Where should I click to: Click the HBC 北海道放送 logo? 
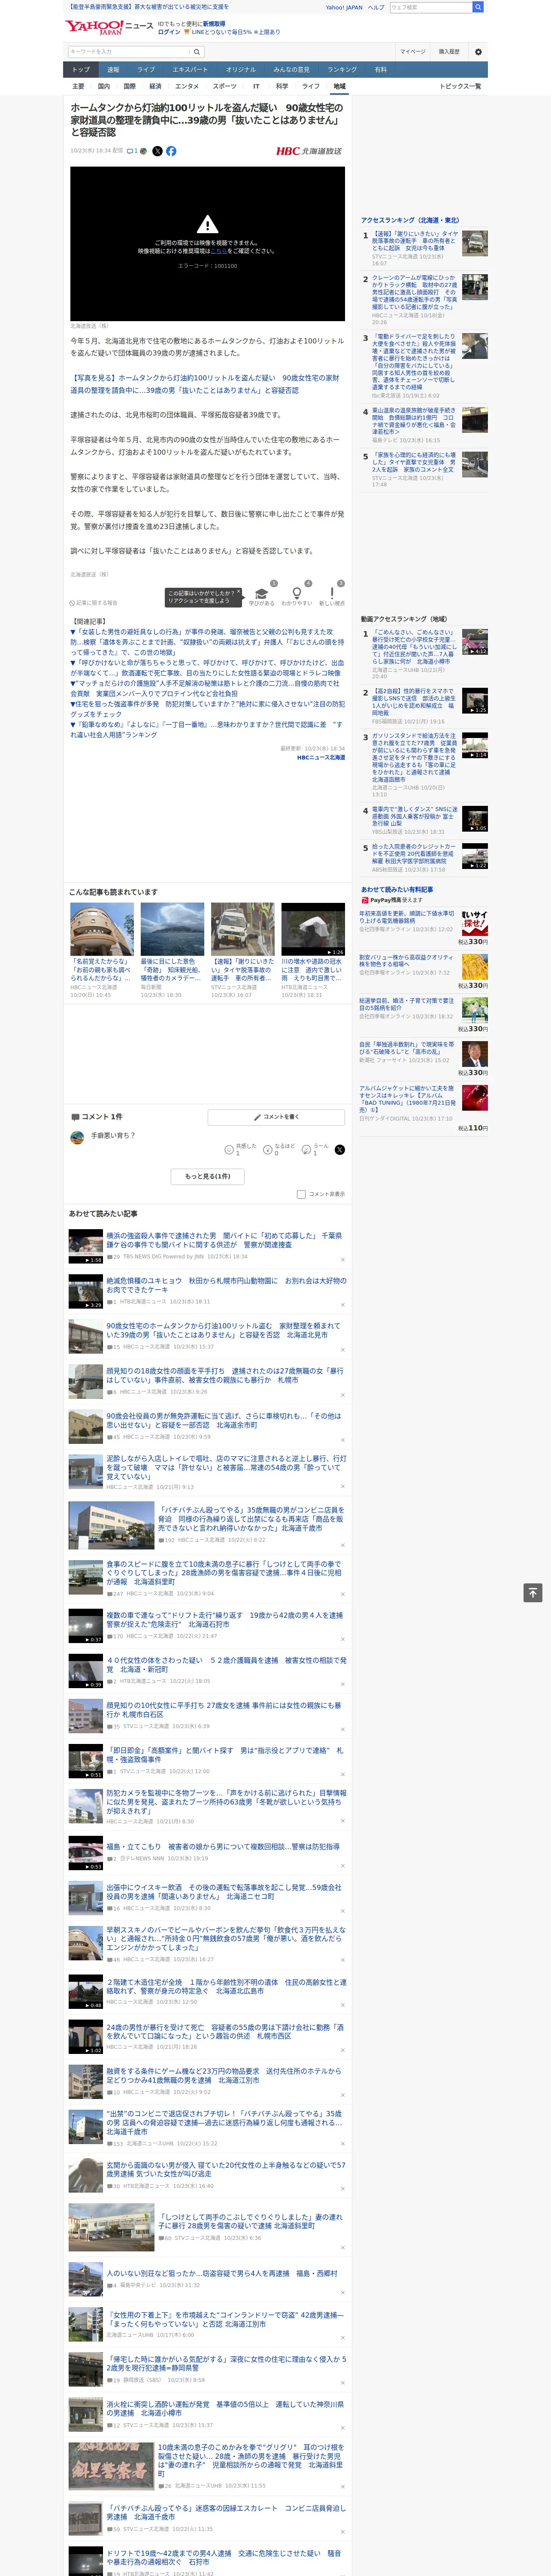pyautogui.click(x=309, y=151)
